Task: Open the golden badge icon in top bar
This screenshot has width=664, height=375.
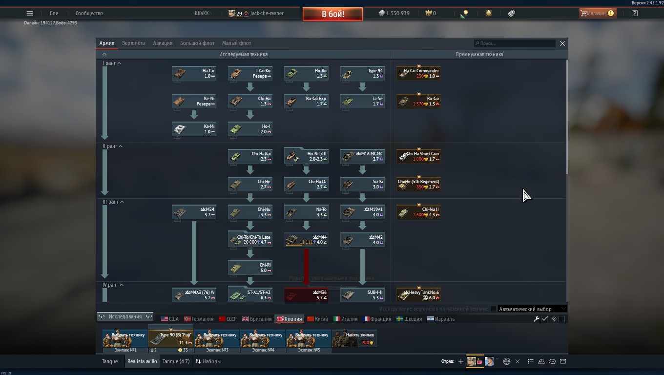Action: [489, 13]
